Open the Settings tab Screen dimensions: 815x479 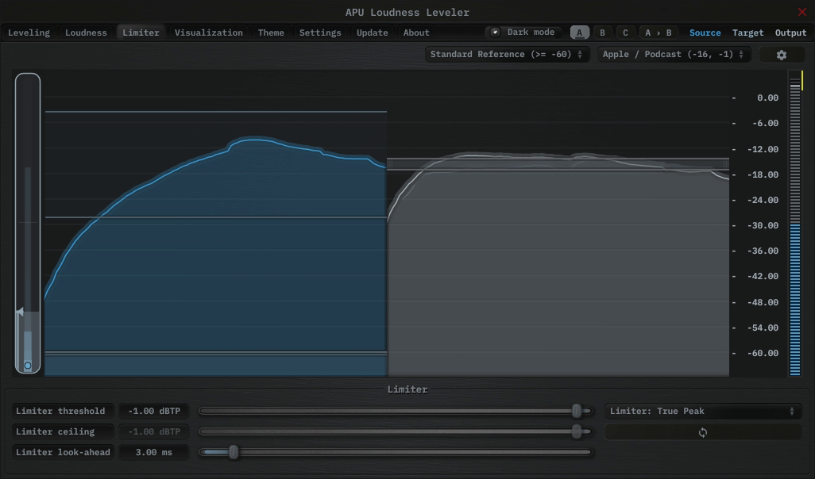click(320, 33)
